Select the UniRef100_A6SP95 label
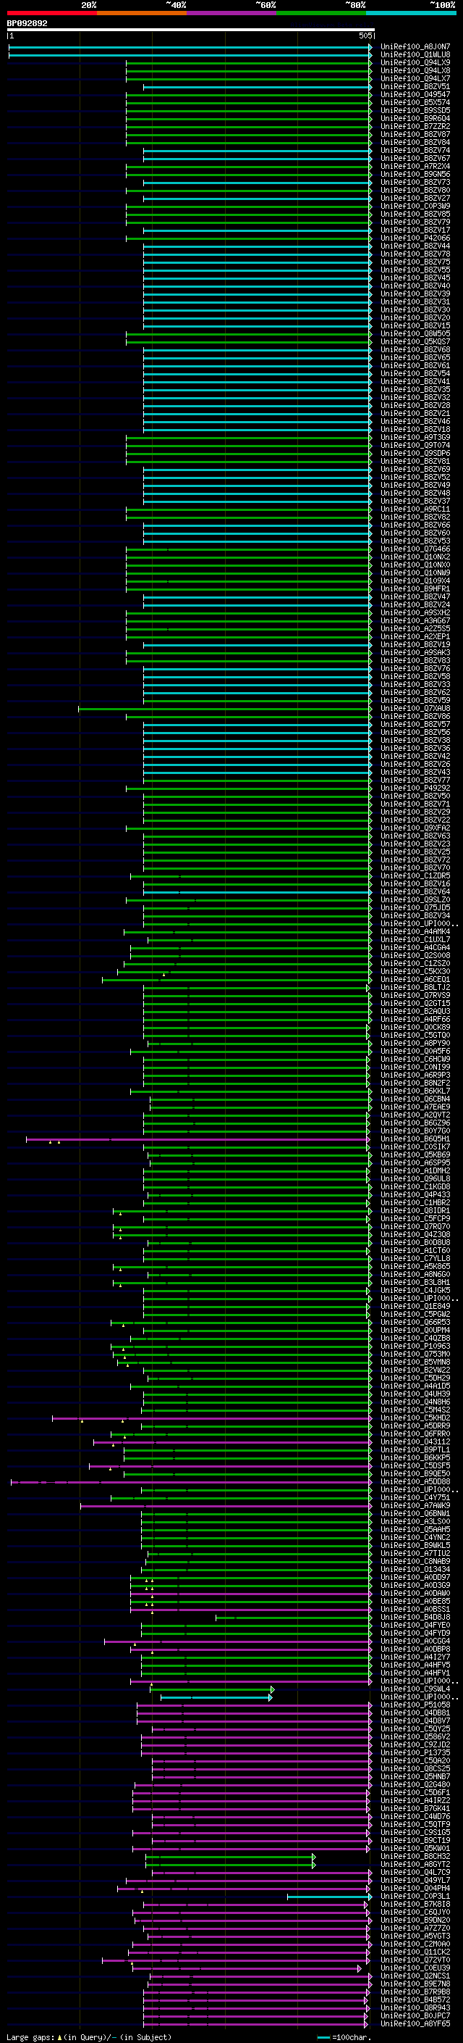The height and width of the screenshot is (2043, 463). tap(415, 1163)
